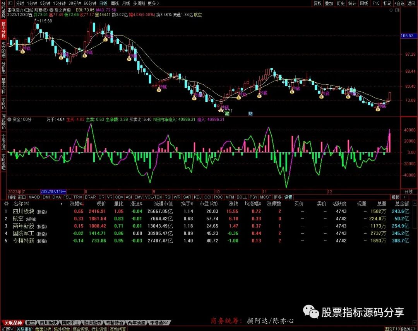Screen dimensions: 418x331
Task: Select the BOLL indicator
Action: 242,197
